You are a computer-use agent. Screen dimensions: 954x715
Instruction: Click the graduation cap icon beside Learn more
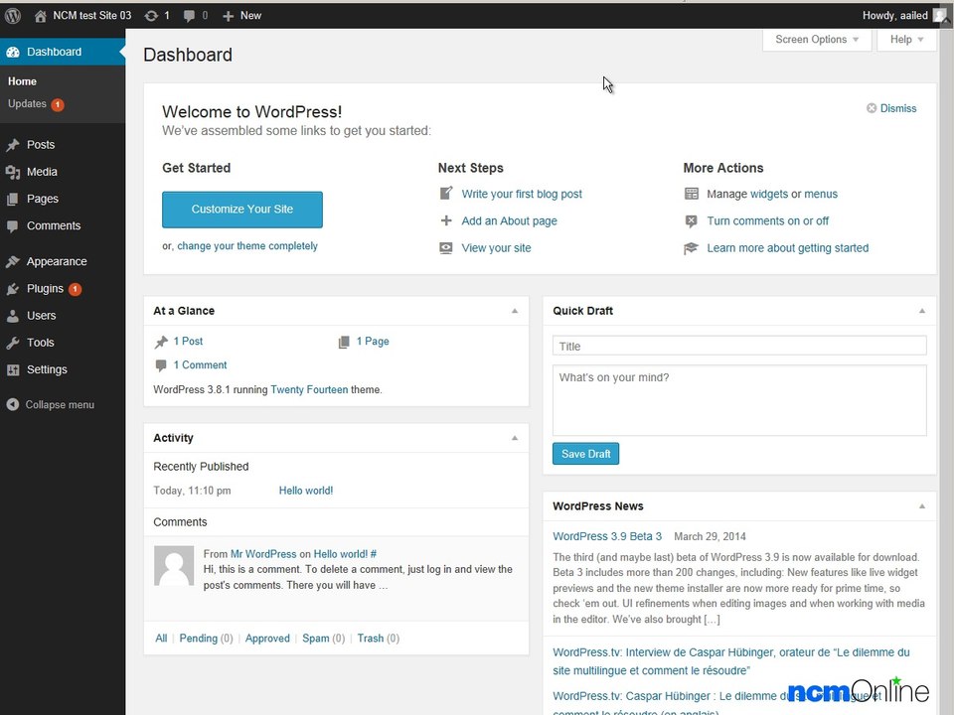point(692,248)
